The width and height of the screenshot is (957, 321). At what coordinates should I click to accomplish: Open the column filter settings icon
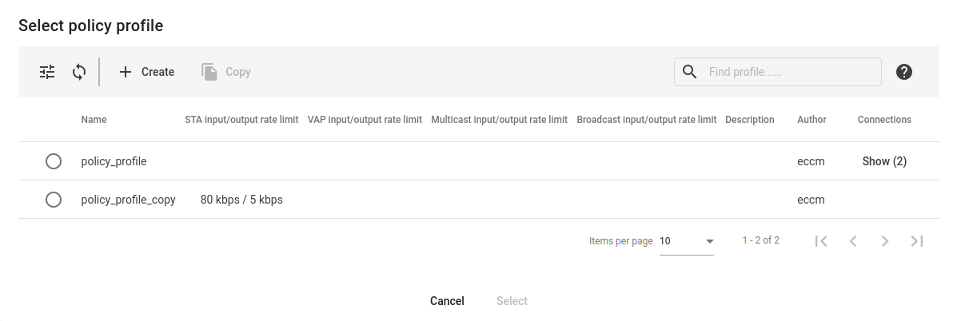(47, 72)
